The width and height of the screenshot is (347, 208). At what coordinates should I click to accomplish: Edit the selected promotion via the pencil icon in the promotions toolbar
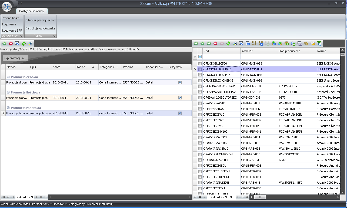coord(17,43)
